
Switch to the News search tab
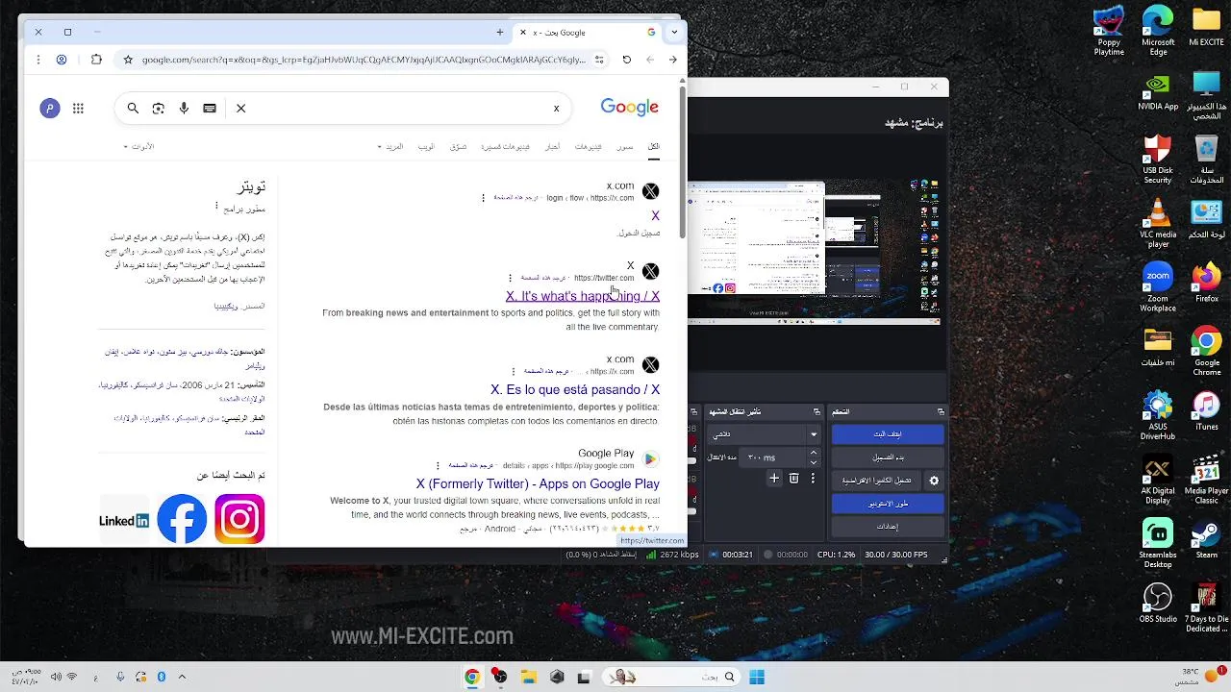point(552,147)
